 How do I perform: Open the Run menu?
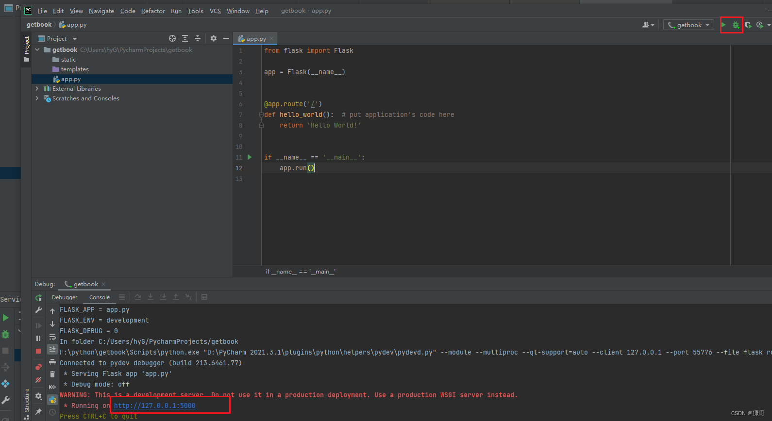176,11
